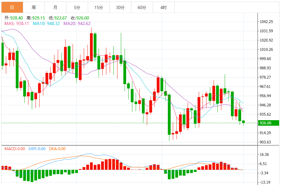
Task: Click the 999.60 price axis label
Action: (266, 59)
